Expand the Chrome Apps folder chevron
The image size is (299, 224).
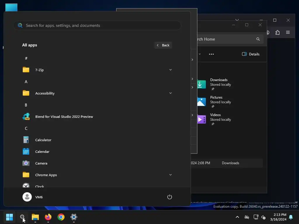pos(171,175)
